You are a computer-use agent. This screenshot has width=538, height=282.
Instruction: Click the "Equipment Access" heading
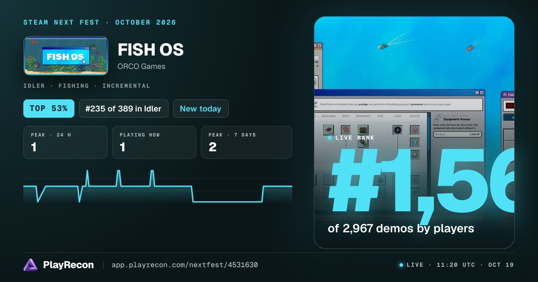[x=456, y=119]
